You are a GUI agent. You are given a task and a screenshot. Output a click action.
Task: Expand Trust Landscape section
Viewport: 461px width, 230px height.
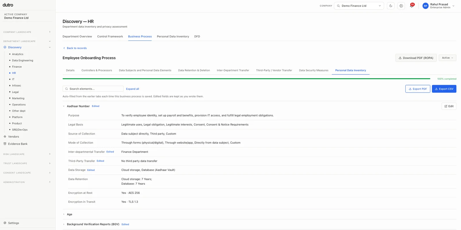(50, 163)
